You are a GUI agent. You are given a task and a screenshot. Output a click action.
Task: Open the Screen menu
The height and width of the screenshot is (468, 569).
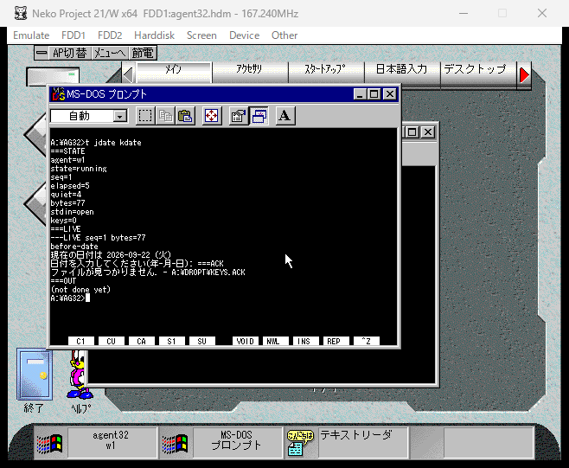201,35
